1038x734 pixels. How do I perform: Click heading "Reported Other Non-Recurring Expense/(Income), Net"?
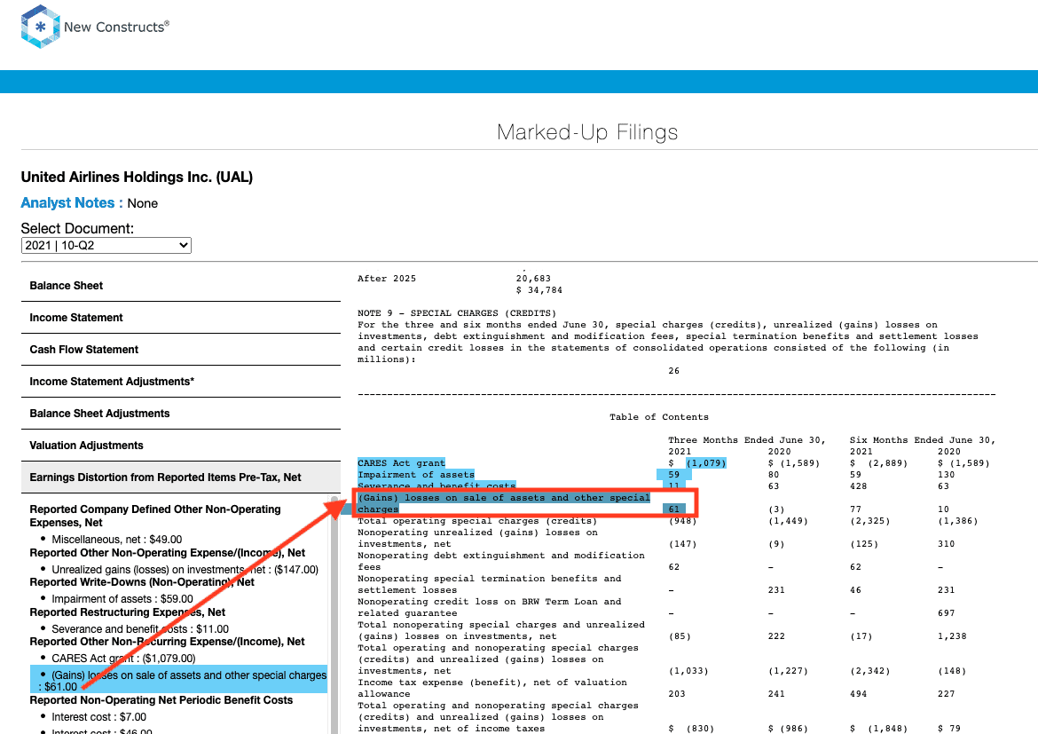tap(167, 642)
